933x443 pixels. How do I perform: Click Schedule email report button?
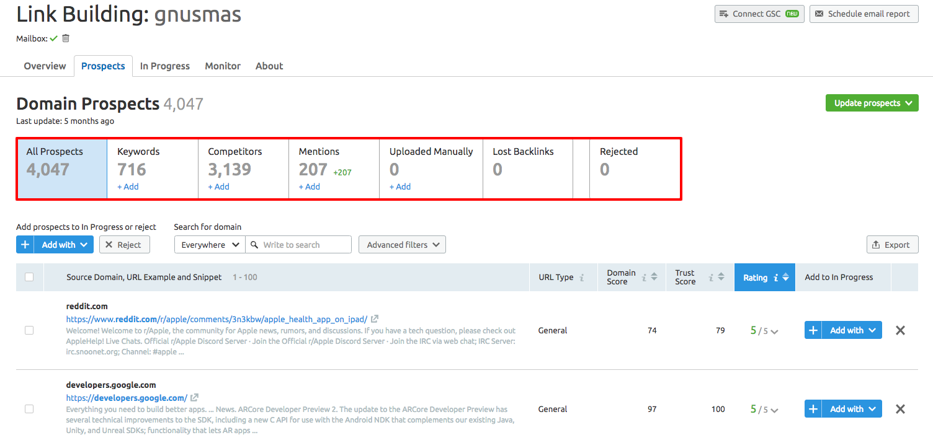tap(864, 14)
